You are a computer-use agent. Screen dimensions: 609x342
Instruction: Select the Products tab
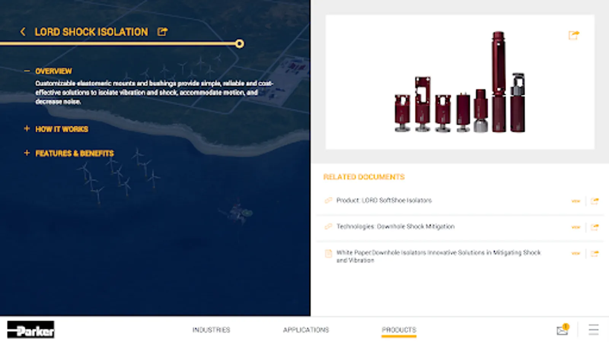tap(399, 330)
